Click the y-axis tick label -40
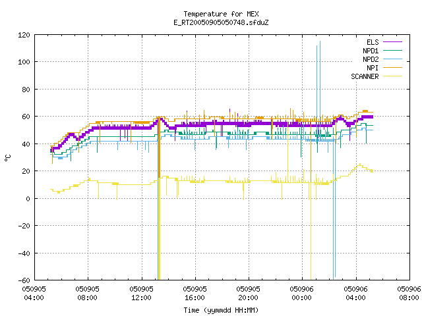The width and height of the screenshot is (422, 316). coord(24,253)
